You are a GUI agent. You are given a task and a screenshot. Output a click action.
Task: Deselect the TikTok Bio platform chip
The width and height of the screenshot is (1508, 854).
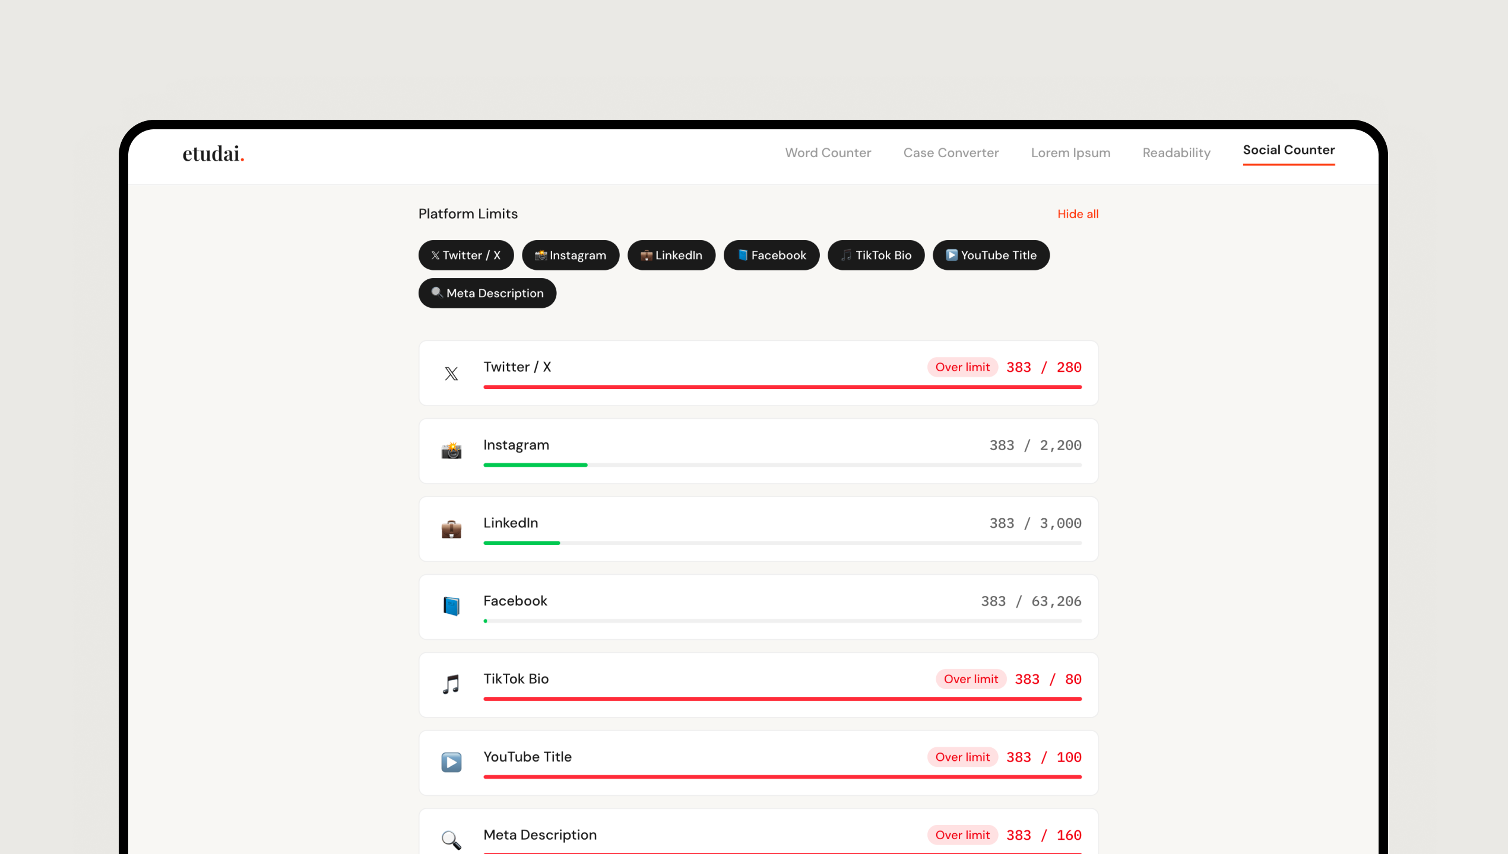(876, 256)
